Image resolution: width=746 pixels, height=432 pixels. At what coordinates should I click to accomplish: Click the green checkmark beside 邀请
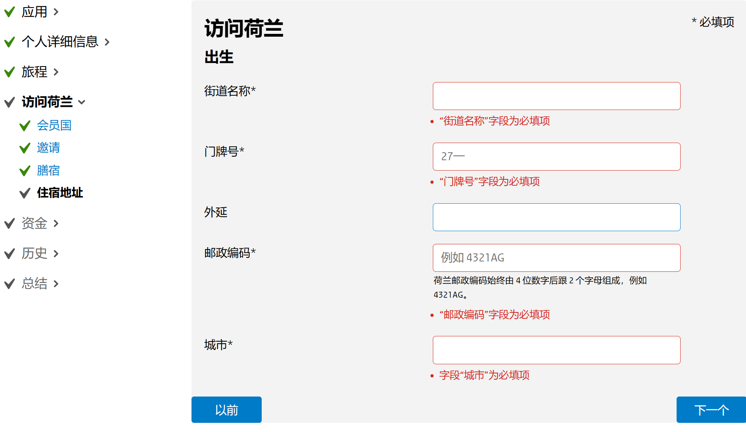tap(25, 148)
